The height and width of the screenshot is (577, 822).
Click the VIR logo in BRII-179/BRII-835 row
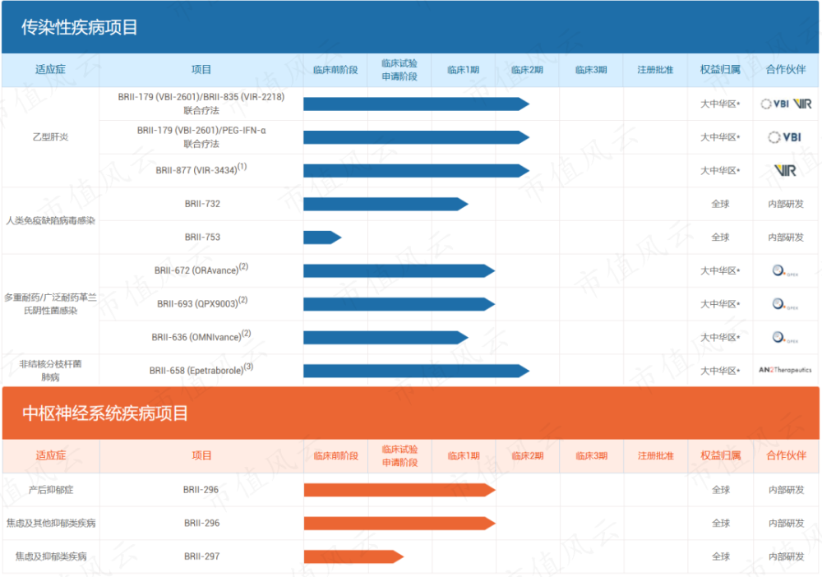pos(802,104)
